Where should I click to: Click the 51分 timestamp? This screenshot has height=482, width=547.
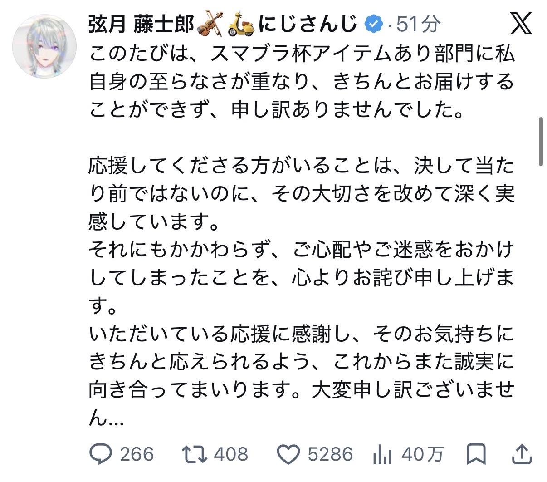pos(417,24)
